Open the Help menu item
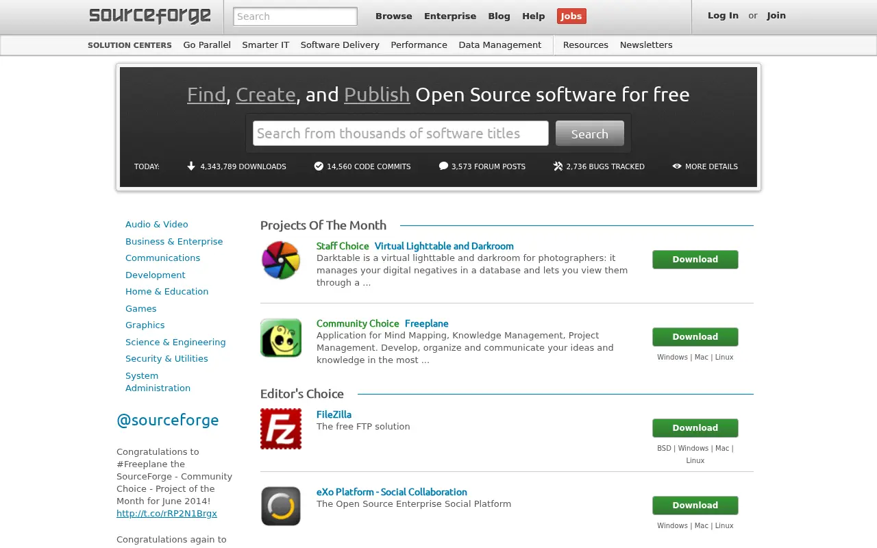The height and width of the screenshot is (548, 877). (x=534, y=16)
